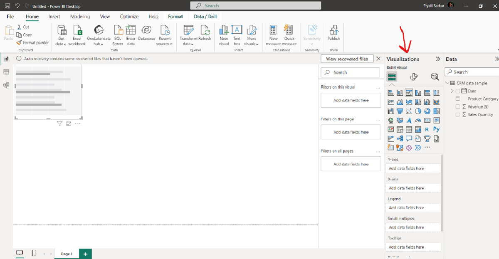The height and width of the screenshot is (259, 499).
Task: Add the Q&A speech bubble visual
Action: tap(409, 138)
